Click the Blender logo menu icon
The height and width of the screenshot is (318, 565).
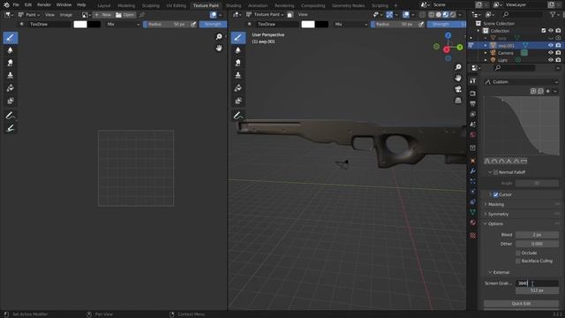click(x=6, y=5)
